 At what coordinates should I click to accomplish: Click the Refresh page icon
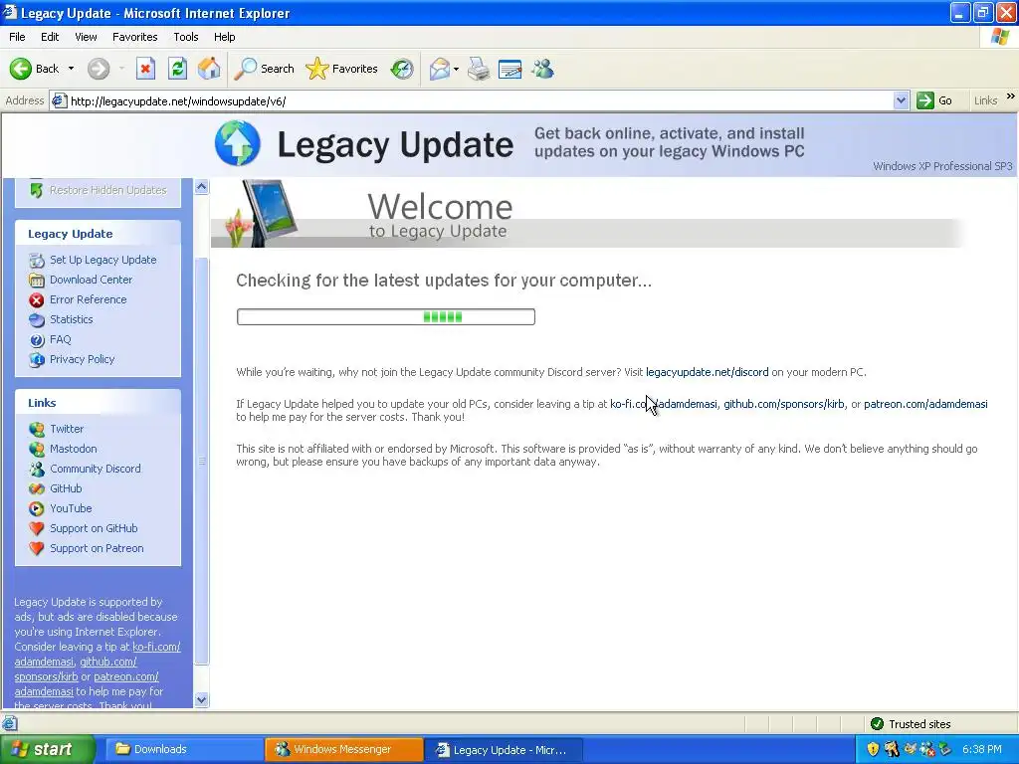pos(177,69)
